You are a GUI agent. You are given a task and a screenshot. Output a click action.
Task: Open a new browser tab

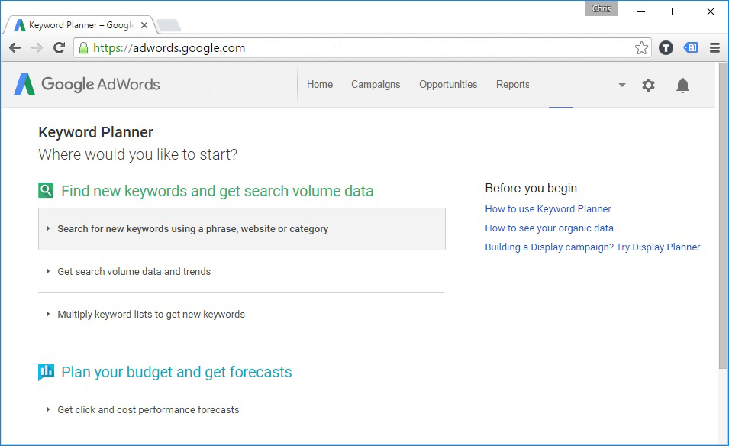pyautogui.click(x=168, y=25)
